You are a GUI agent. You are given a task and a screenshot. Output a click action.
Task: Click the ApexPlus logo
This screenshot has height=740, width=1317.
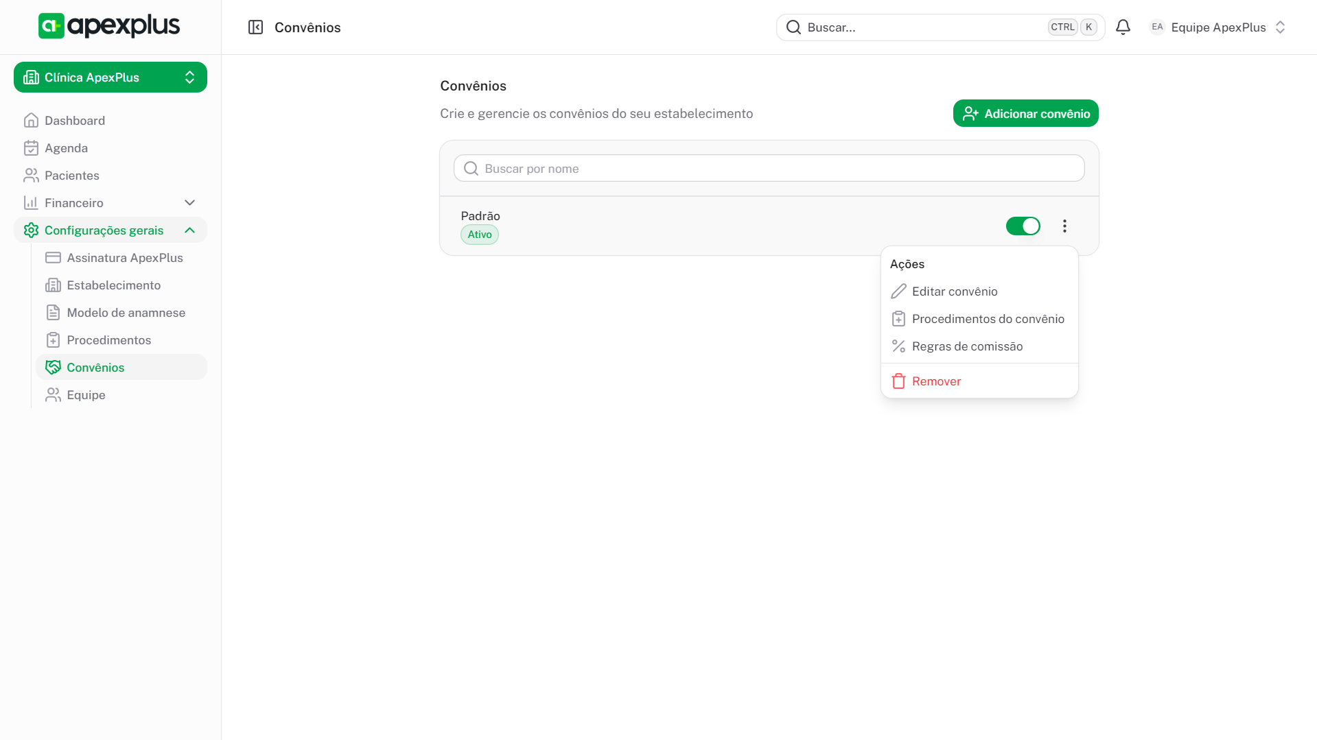click(109, 26)
